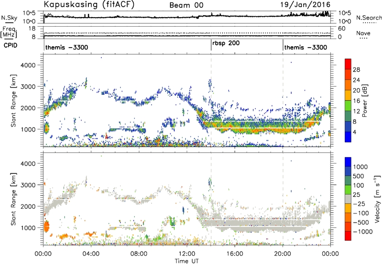Viewport: 382px width, 264px height.
Task: Click the "16:00" time axis tick label
Action: 234,254
